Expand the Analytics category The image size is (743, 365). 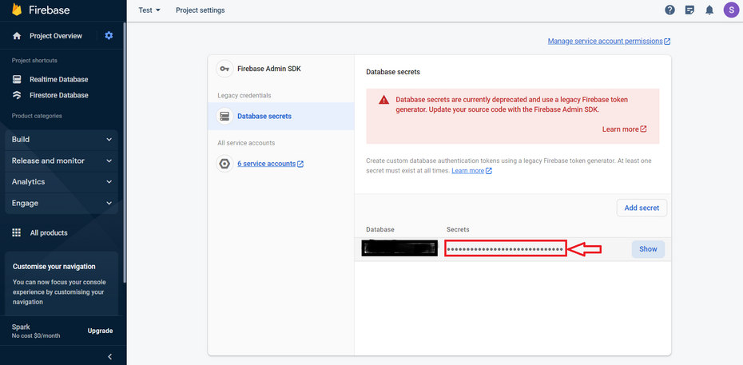click(62, 182)
